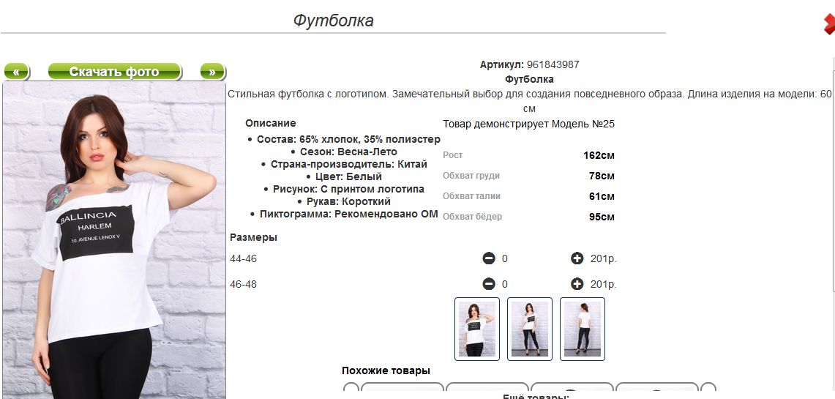This screenshot has width=835, height=399.
Task: Click the Похожие товары heading
Action: click(386, 370)
